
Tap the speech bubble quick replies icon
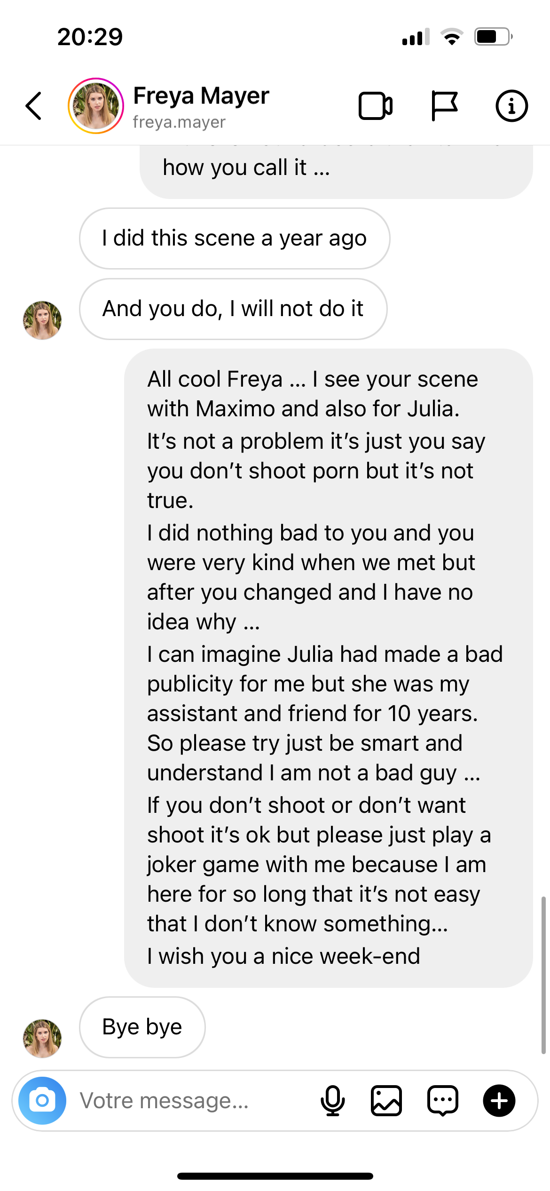click(443, 1101)
